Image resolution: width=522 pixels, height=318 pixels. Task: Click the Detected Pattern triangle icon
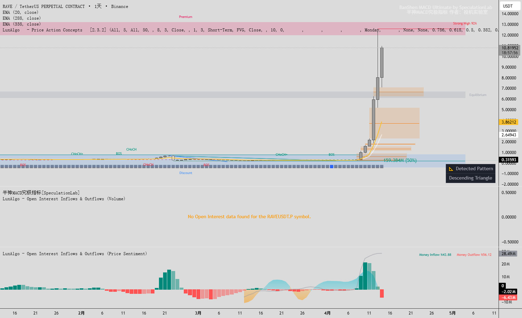click(x=451, y=169)
